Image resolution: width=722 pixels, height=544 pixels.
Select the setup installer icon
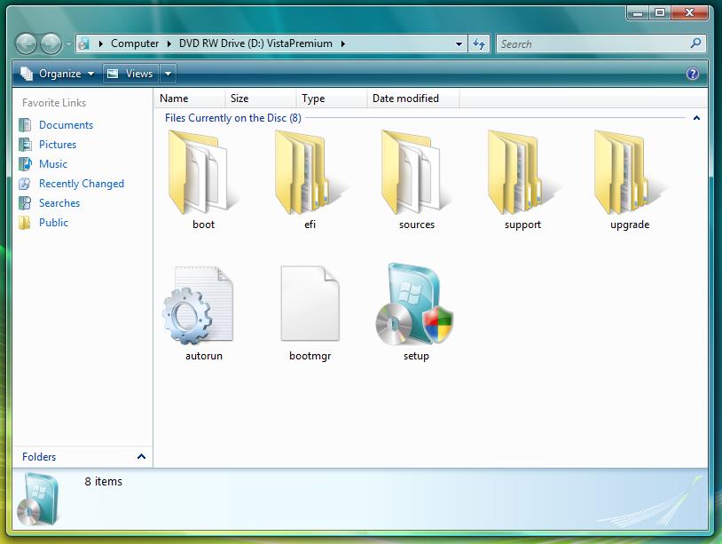(x=414, y=304)
